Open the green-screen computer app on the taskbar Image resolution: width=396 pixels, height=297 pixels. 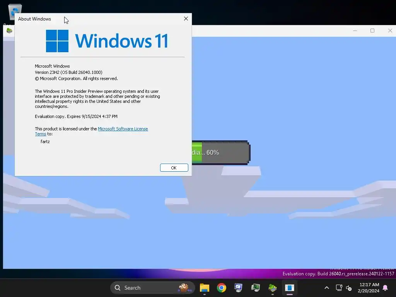coord(256,288)
